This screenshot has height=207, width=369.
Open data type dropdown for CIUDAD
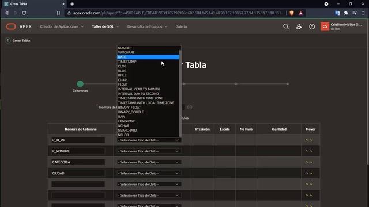[x=149, y=173]
